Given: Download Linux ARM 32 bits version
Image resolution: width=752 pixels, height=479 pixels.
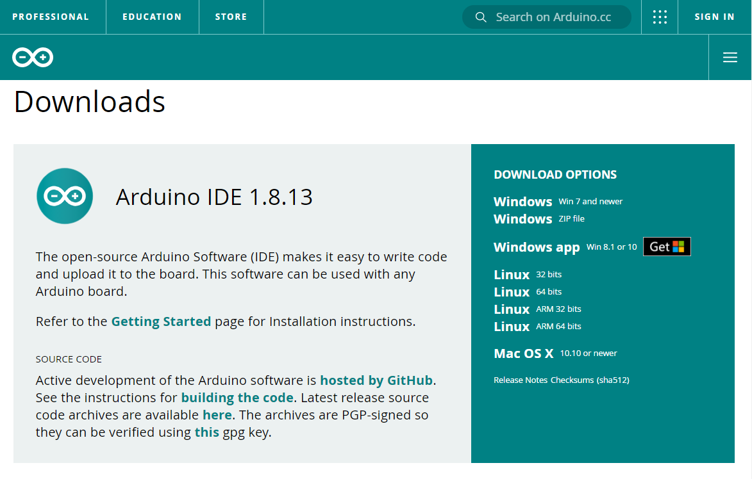Looking at the screenshot, I should 538,309.
